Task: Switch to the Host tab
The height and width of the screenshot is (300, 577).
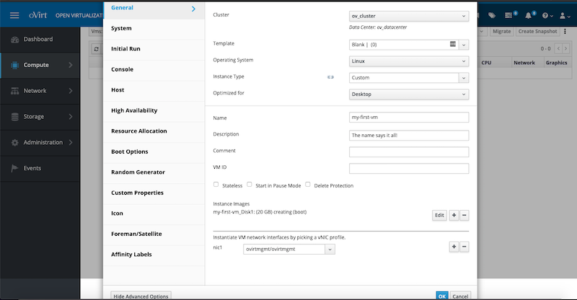Action: coord(154,91)
